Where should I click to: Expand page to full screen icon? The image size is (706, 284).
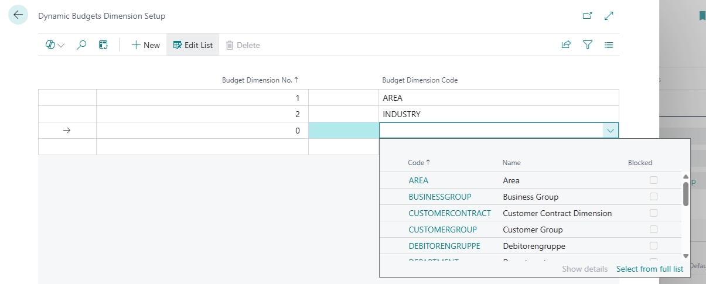(x=609, y=16)
